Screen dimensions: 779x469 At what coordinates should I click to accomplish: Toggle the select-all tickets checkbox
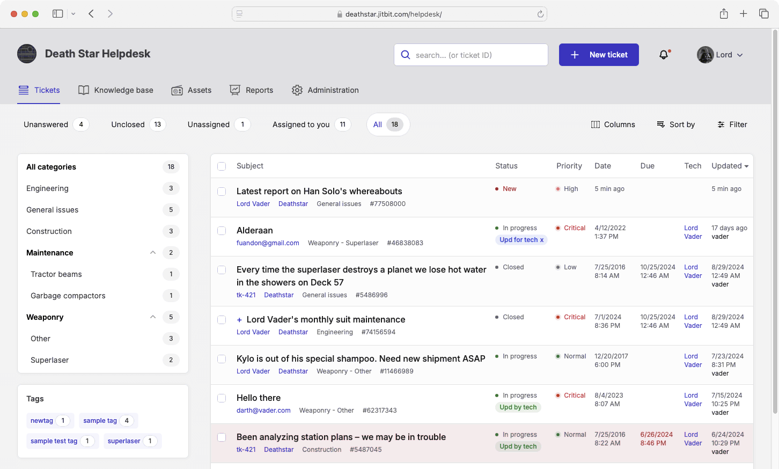[x=222, y=166]
